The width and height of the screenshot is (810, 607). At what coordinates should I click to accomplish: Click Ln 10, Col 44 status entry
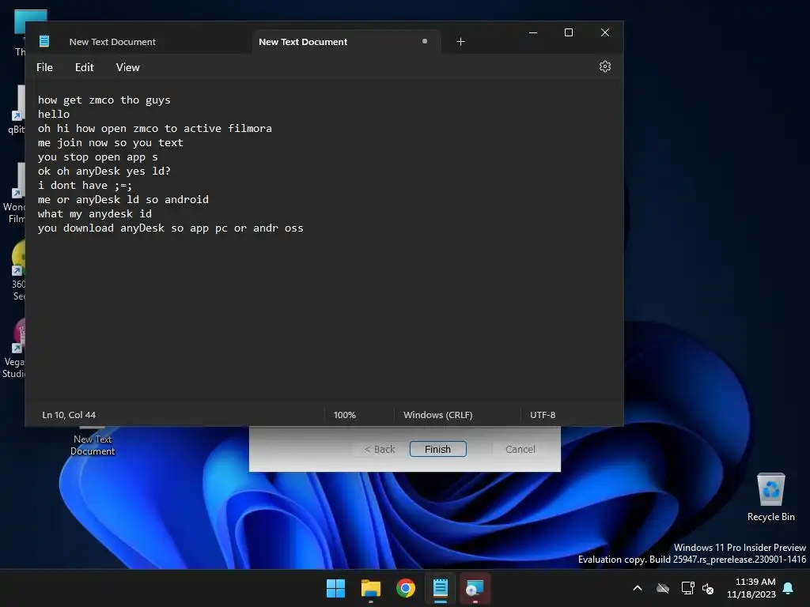(x=69, y=415)
